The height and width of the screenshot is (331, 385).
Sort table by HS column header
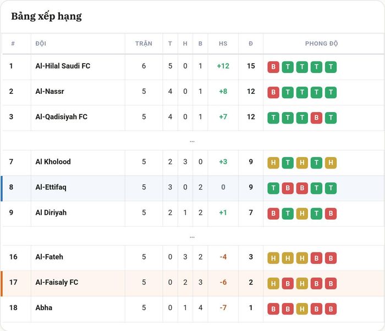(223, 43)
